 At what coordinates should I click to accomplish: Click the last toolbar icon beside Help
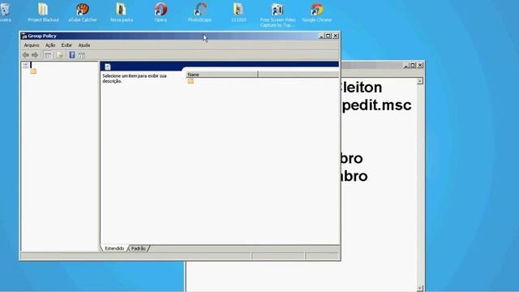pyautogui.click(x=81, y=55)
